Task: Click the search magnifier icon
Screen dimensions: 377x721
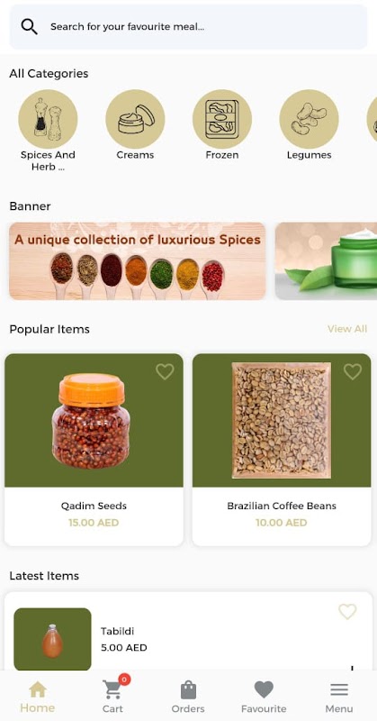Action: (29, 27)
